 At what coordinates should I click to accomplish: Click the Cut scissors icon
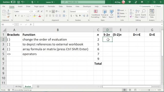(x=8, y=10)
